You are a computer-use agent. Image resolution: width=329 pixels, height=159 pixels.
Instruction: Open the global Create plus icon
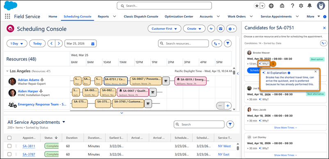[271, 6]
